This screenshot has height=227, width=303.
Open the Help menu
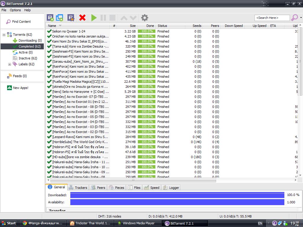pyautogui.click(x=28, y=10)
